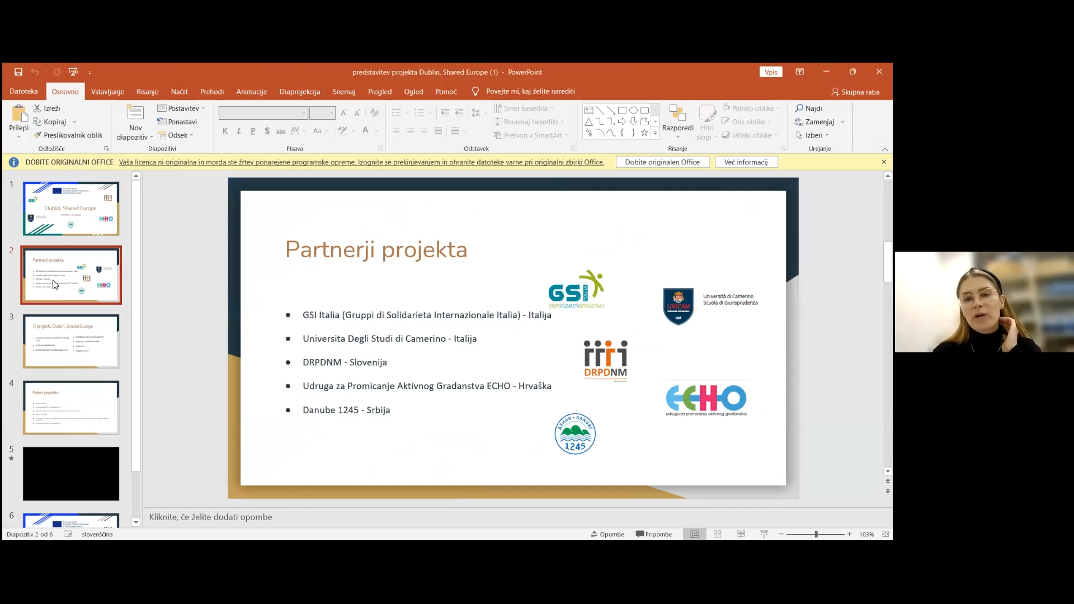Open the font size combo box

click(x=322, y=113)
